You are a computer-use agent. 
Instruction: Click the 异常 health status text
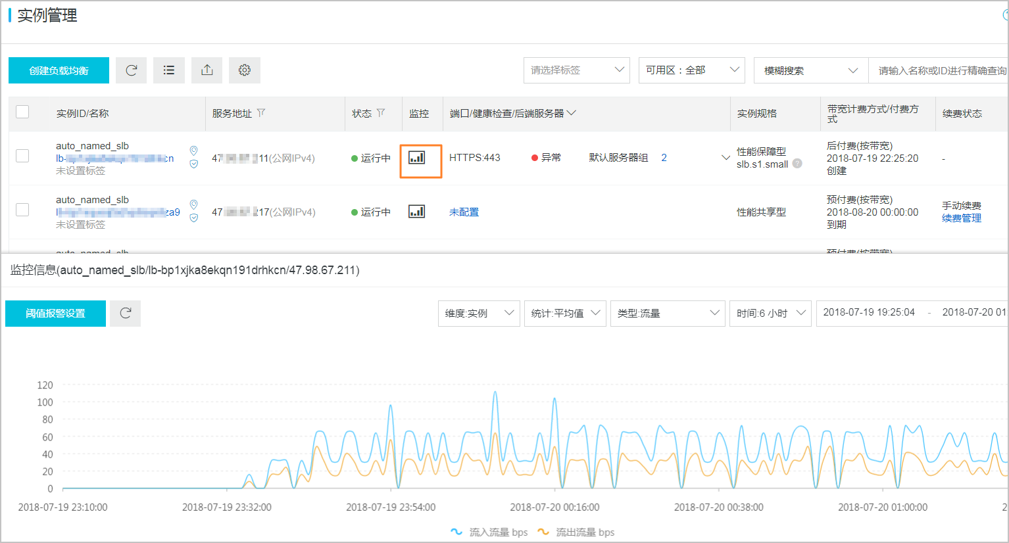pyautogui.click(x=551, y=158)
